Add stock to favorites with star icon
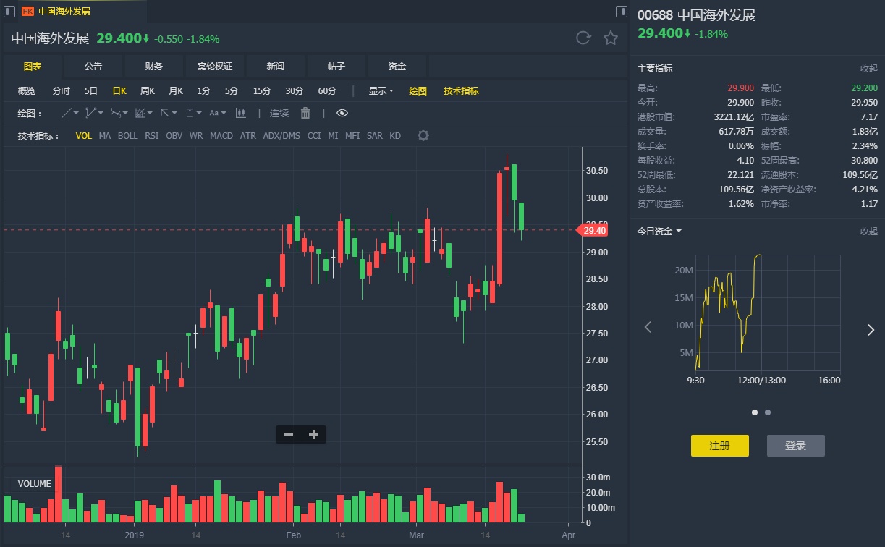 [x=611, y=38]
